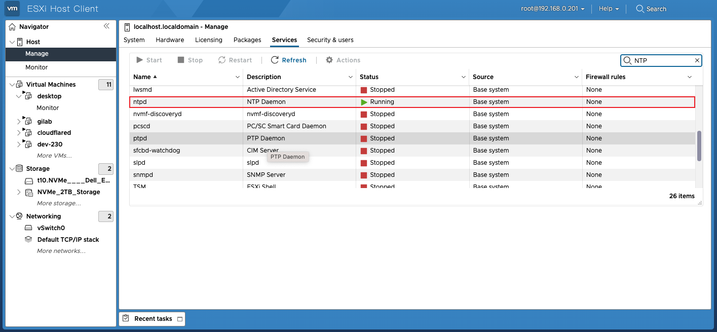
Task: Switch to the System tab
Action: click(x=134, y=40)
